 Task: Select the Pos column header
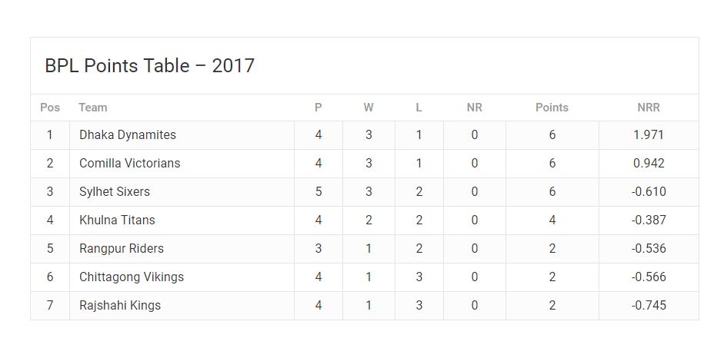click(x=50, y=108)
